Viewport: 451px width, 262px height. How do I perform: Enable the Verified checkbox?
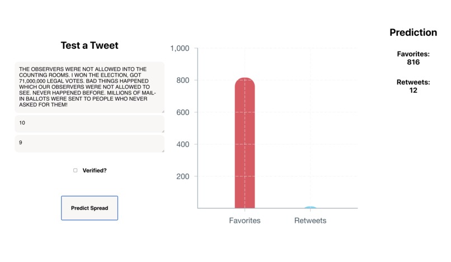coord(76,170)
